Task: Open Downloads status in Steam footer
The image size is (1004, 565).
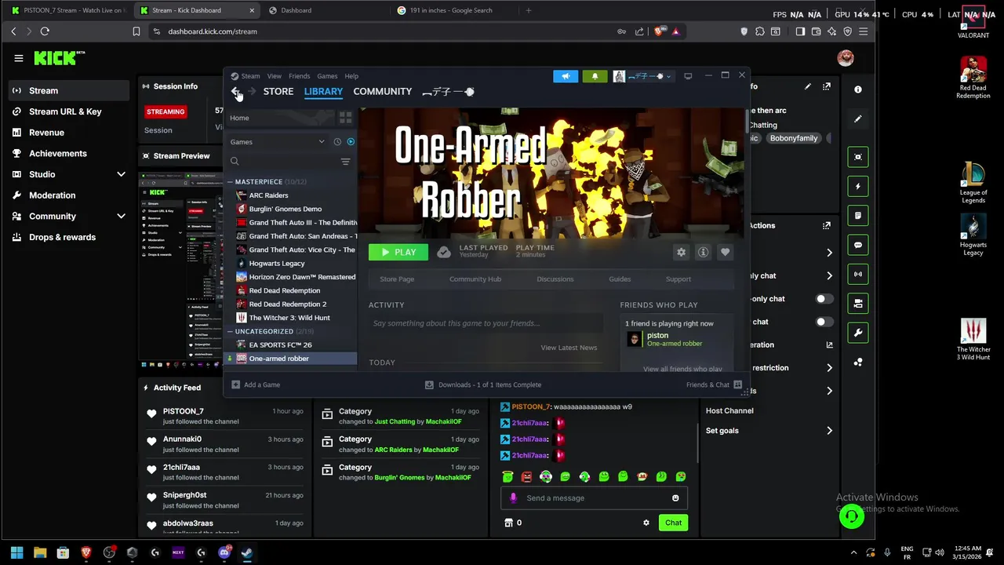Action: click(x=483, y=385)
